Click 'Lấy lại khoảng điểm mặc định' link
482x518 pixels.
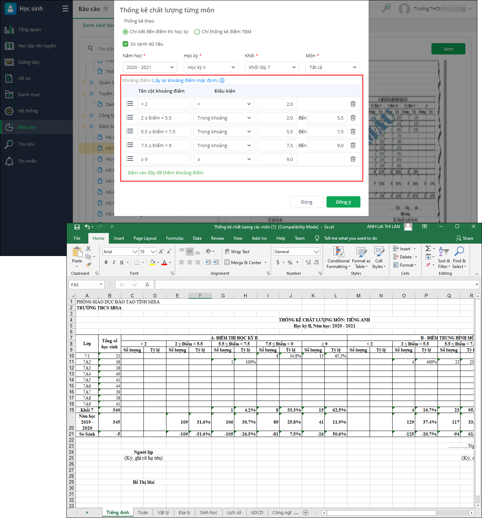[185, 80]
